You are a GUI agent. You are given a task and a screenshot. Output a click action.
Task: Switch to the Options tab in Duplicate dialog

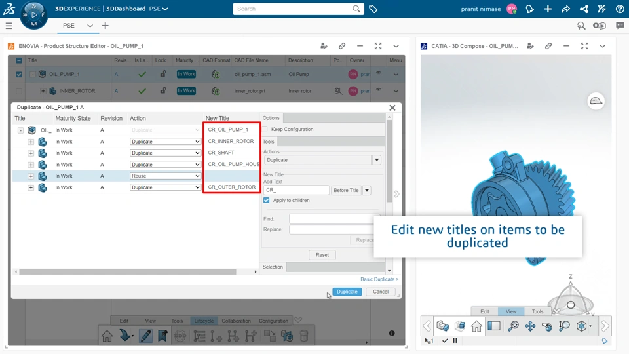pos(271,117)
